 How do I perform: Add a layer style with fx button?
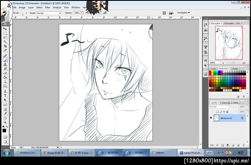(217, 145)
